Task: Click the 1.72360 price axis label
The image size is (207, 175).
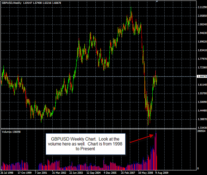Action: click(202, 68)
